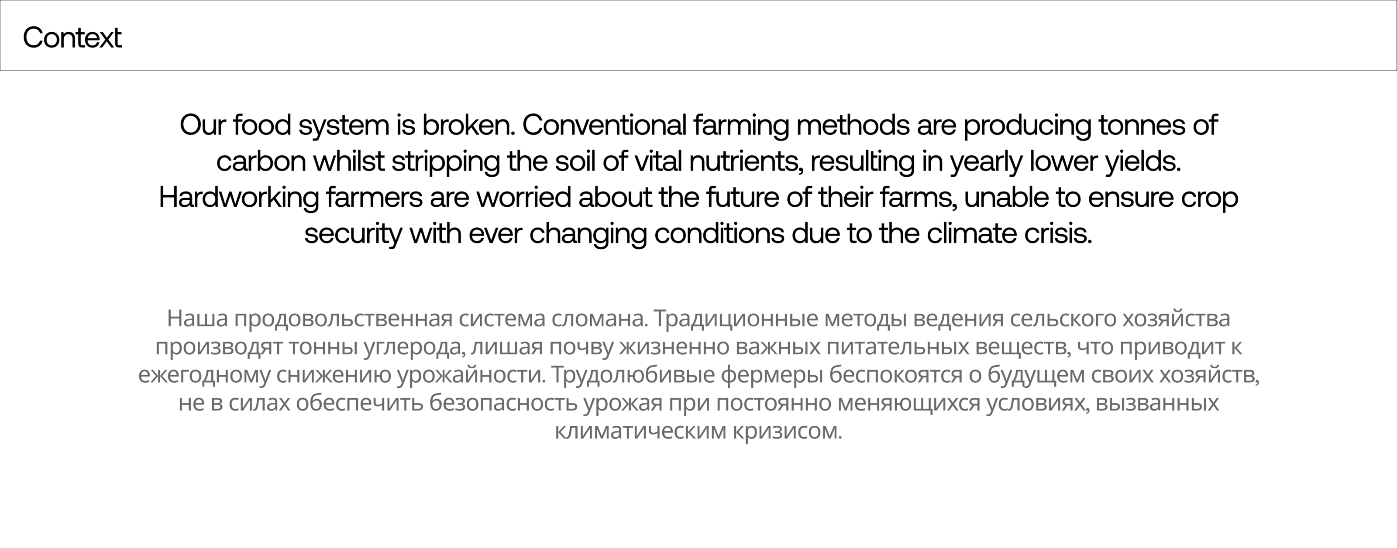The width and height of the screenshot is (1397, 548).
Task: Click the sentence "Our food system is broken."
Action: point(347,125)
